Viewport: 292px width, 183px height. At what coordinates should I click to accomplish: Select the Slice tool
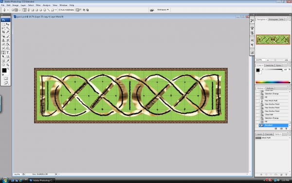point(8,32)
